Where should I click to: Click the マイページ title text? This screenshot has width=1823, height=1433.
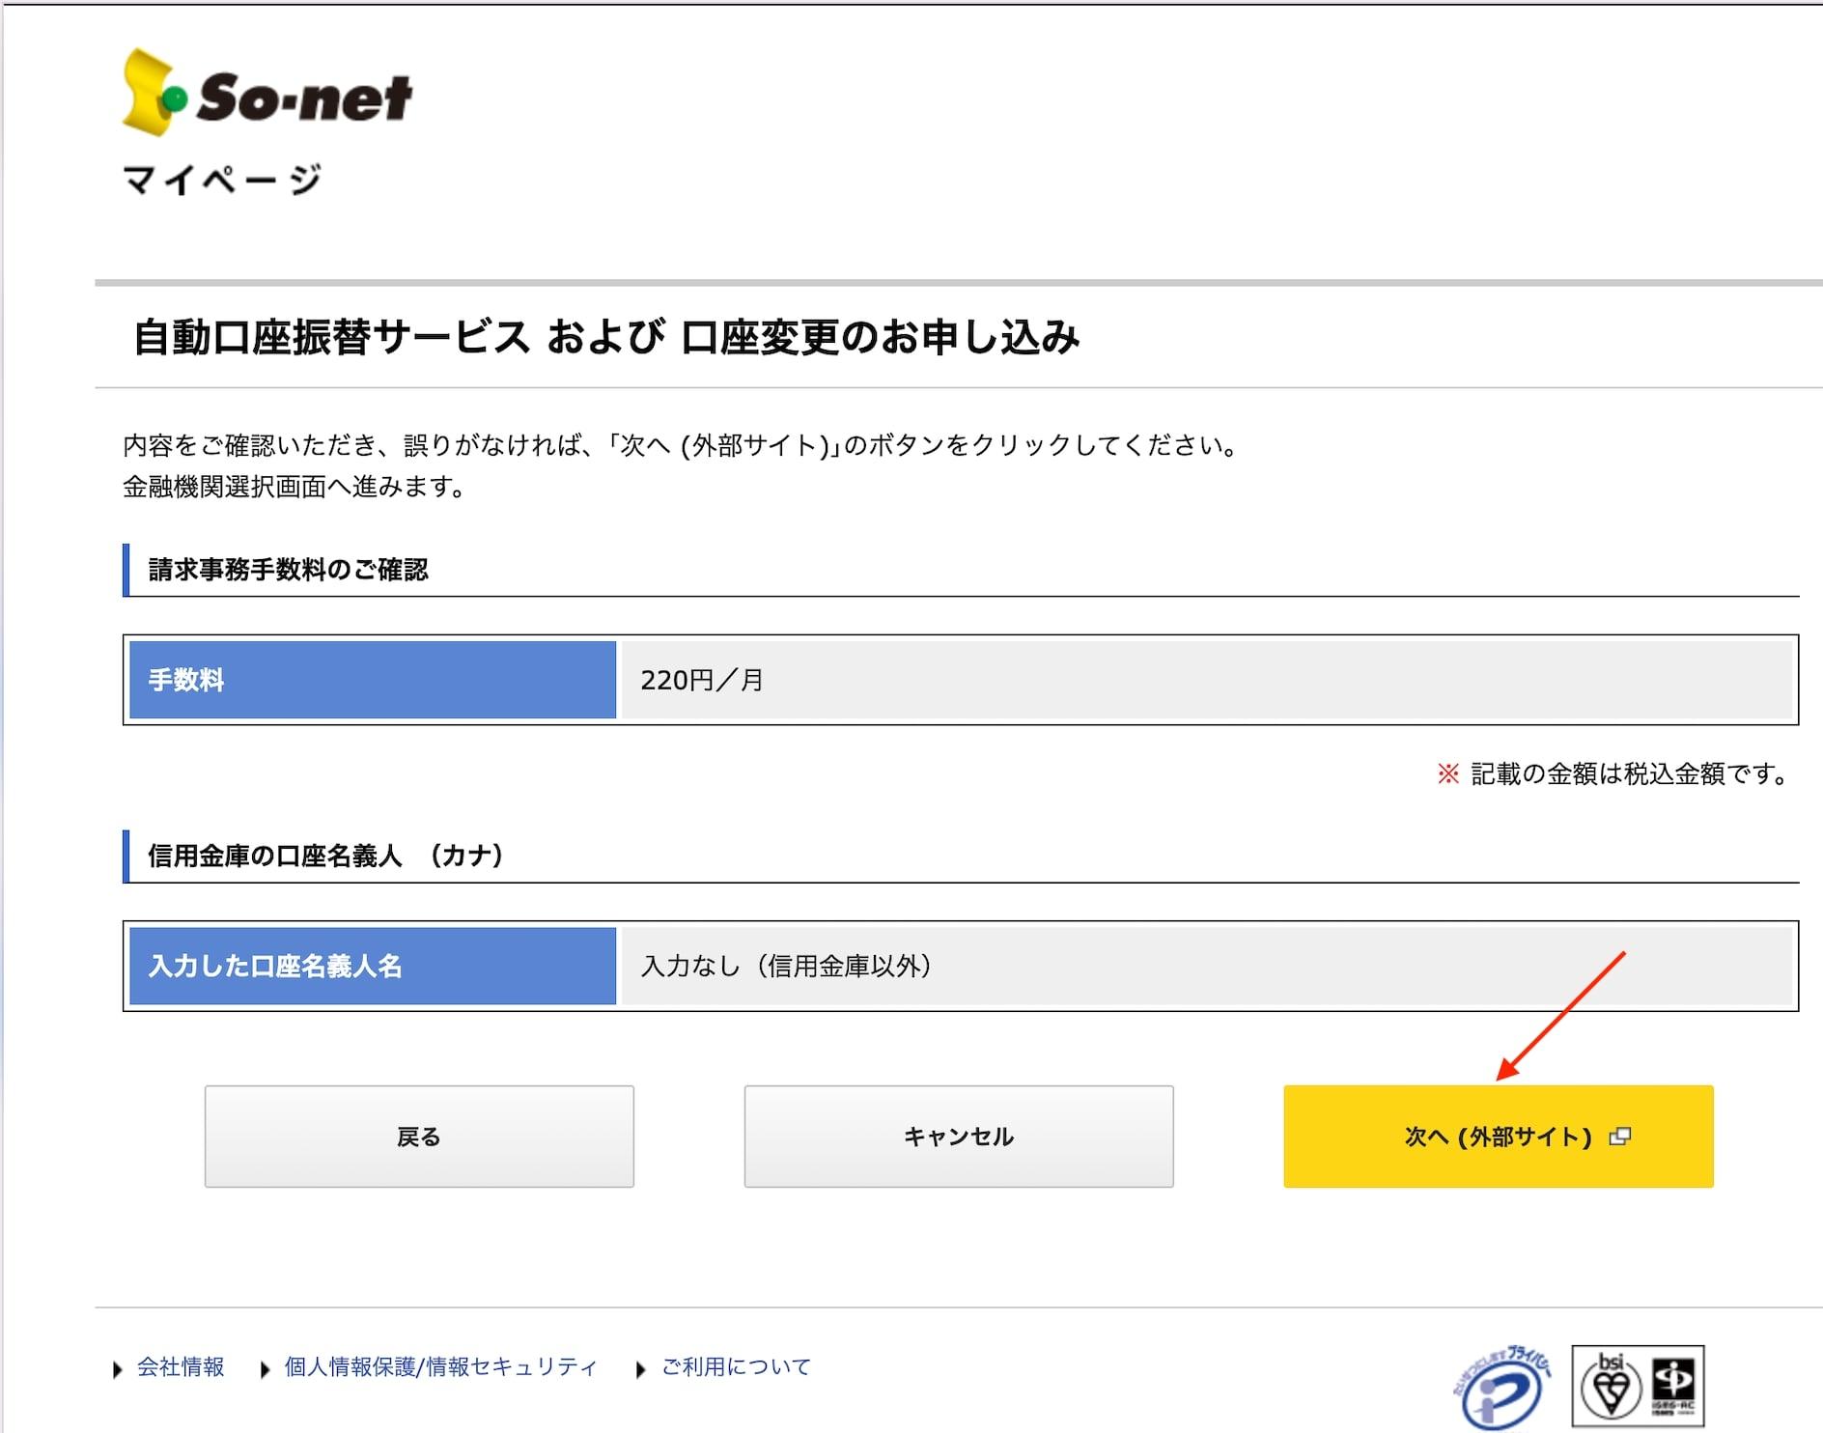tap(222, 180)
